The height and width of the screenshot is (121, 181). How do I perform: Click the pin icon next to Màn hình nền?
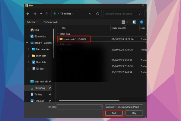tap(50, 82)
